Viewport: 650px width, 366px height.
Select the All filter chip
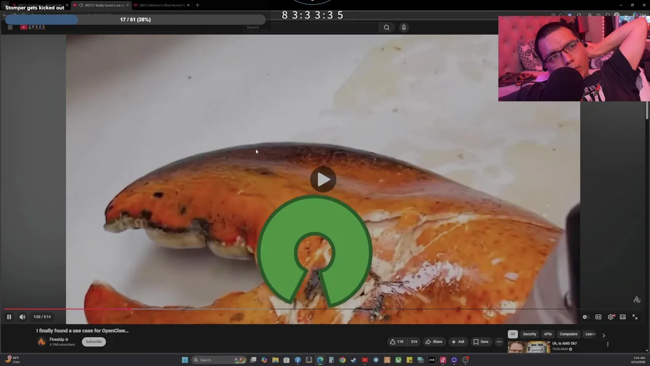point(513,334)
